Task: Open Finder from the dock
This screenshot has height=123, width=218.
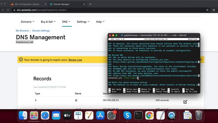Action: (23, 115)
